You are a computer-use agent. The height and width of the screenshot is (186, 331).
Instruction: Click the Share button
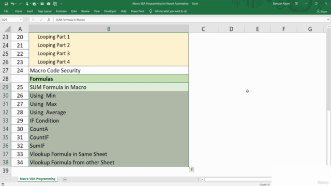pyautogui.click(x=322, y=11)
